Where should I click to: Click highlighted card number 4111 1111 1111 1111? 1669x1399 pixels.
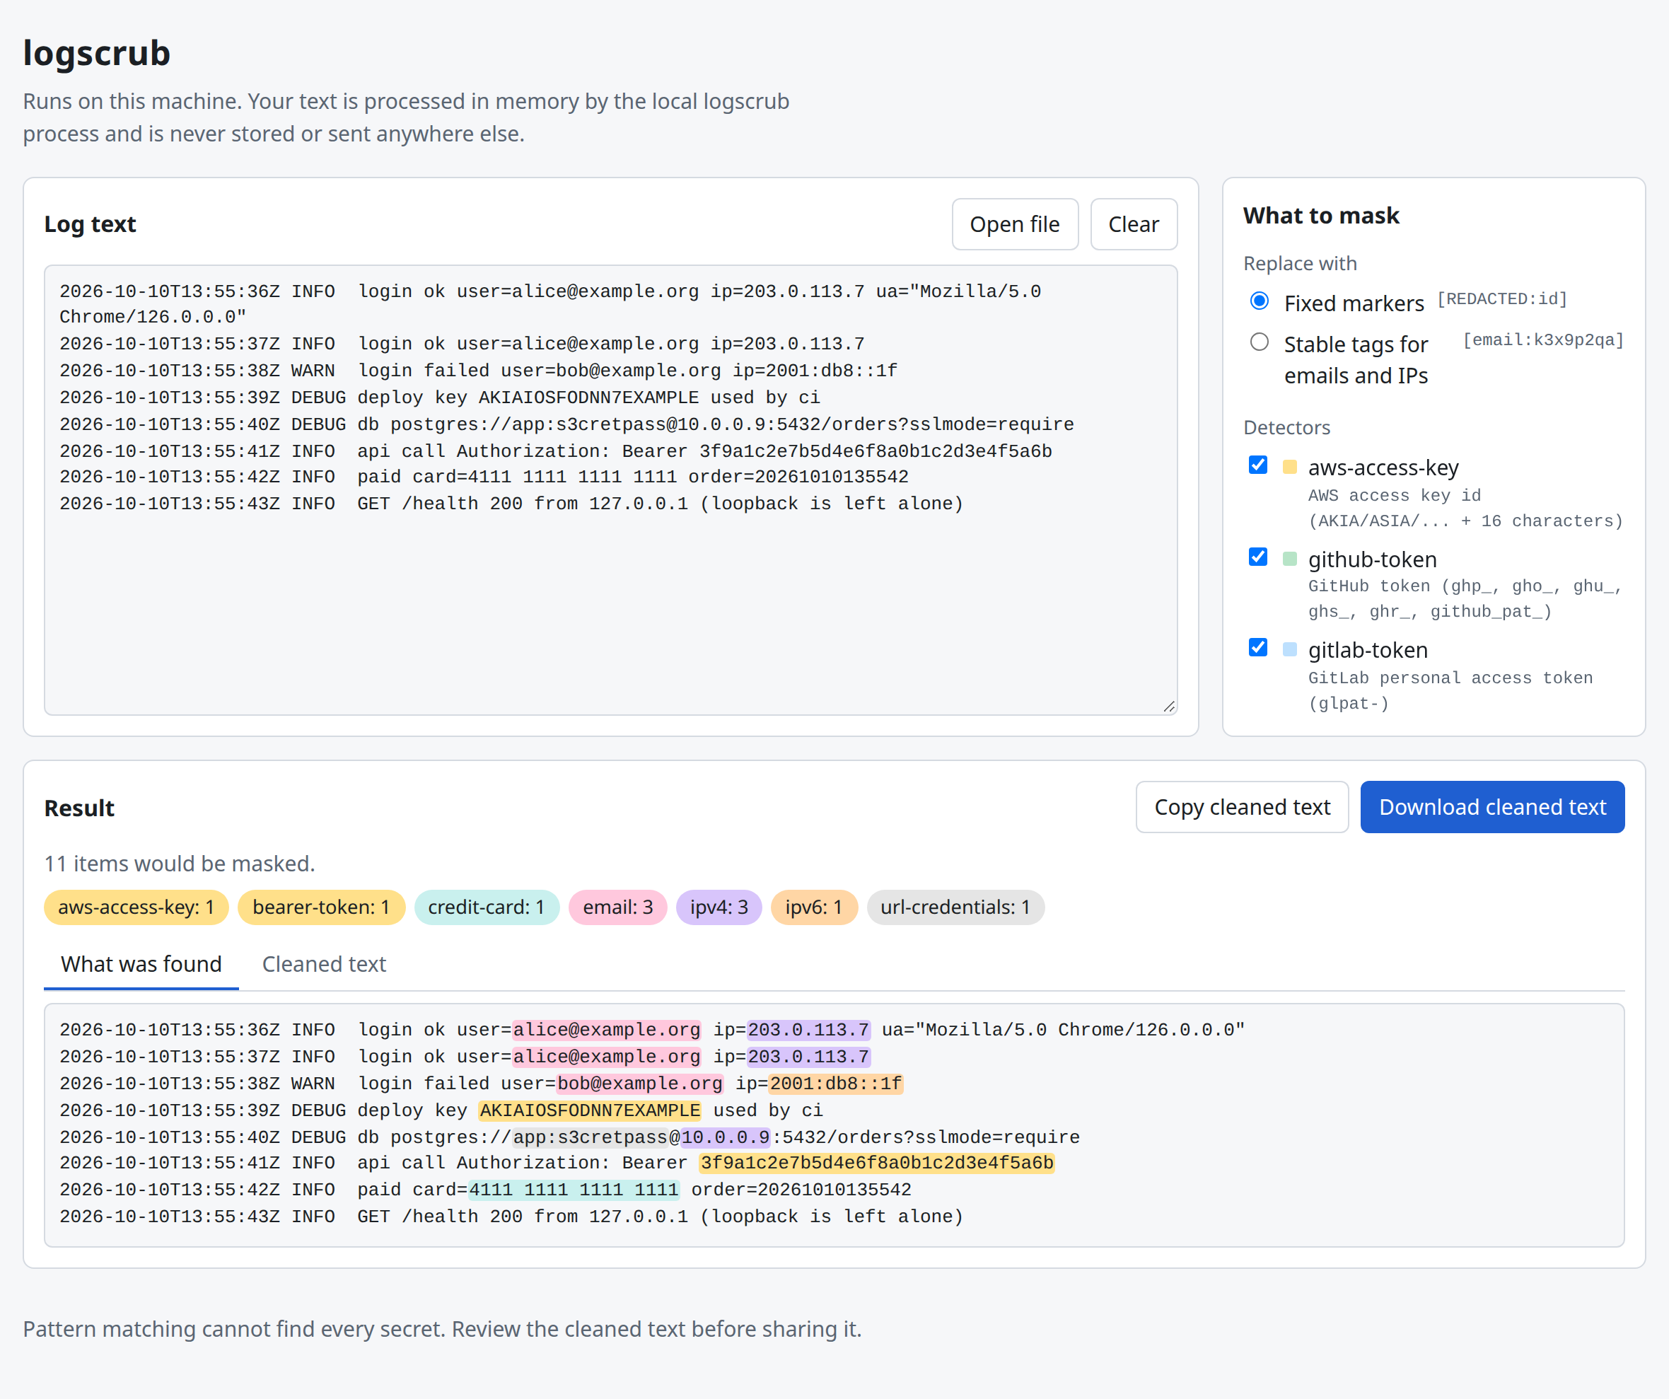point(574,1190)
